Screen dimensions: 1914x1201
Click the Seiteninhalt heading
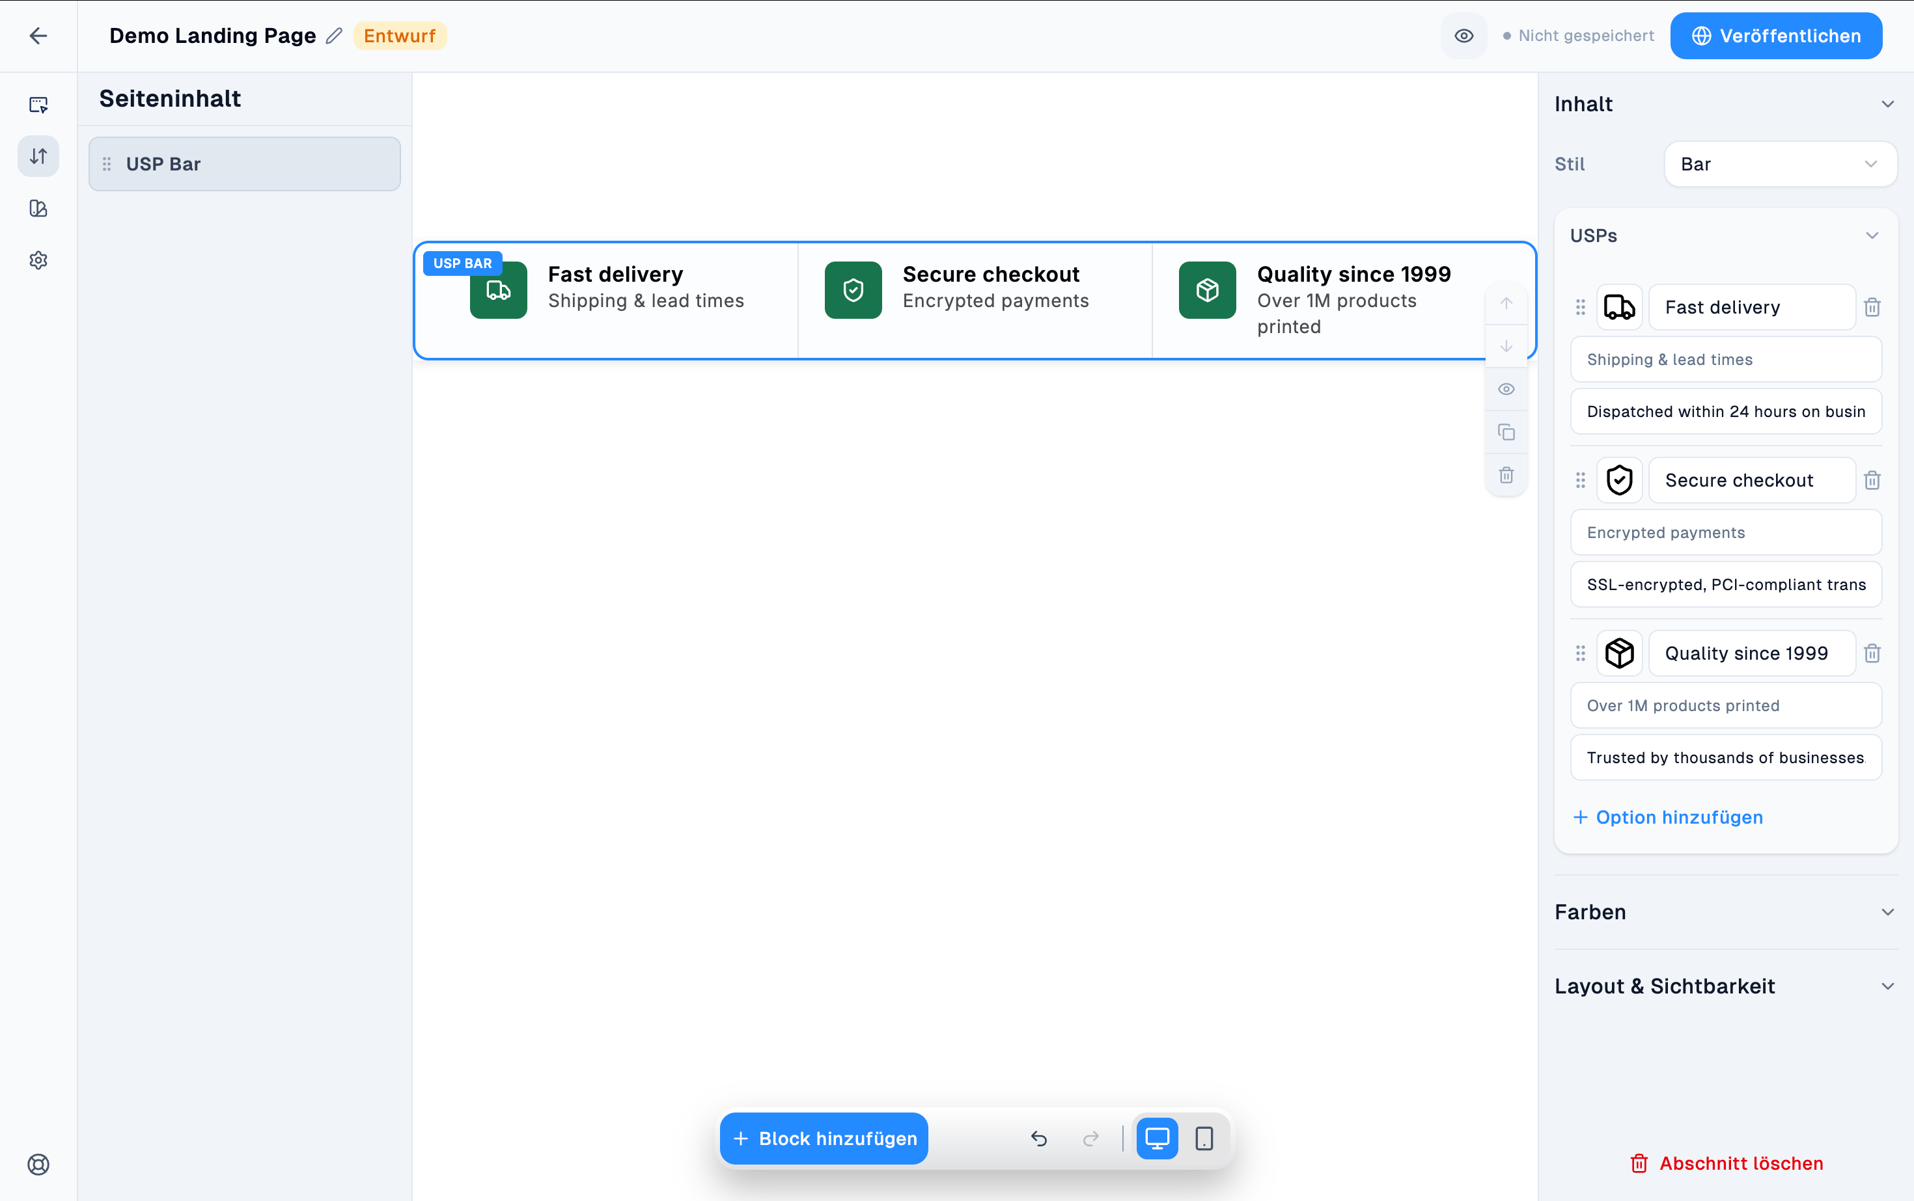coord(169,98)
